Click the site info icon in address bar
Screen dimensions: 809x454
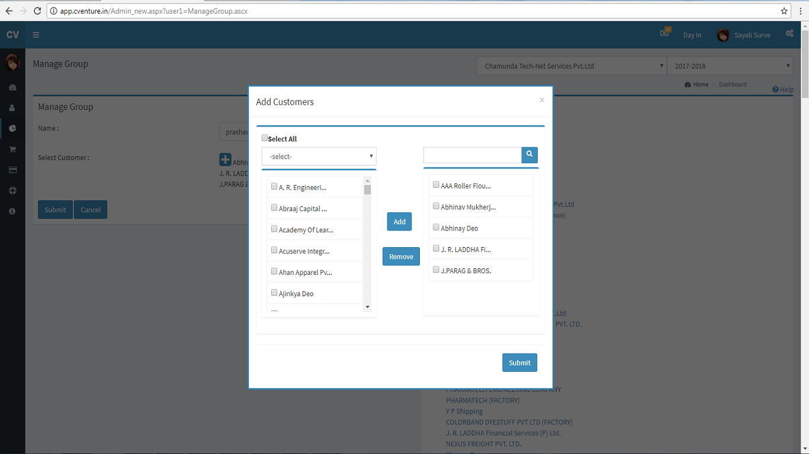(53, 11)
